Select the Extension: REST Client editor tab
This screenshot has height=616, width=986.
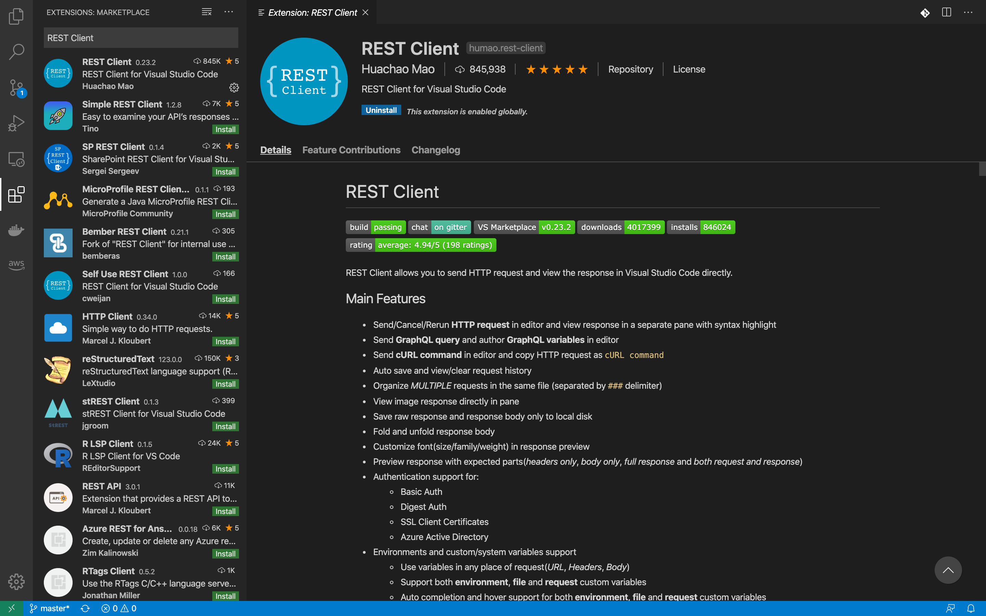pyautogui.click(x=312, y=13)
